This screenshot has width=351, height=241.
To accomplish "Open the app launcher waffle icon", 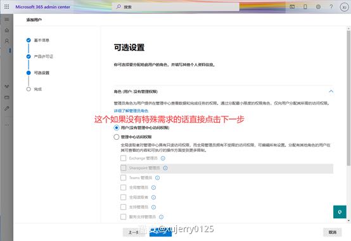I will 7,7.
